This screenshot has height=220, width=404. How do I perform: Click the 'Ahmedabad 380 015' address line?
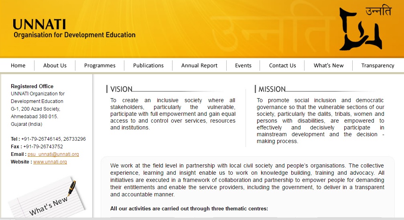35,116
